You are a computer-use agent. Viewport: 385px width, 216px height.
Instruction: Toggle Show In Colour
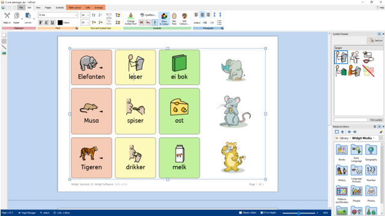click(x=164, y=19)
